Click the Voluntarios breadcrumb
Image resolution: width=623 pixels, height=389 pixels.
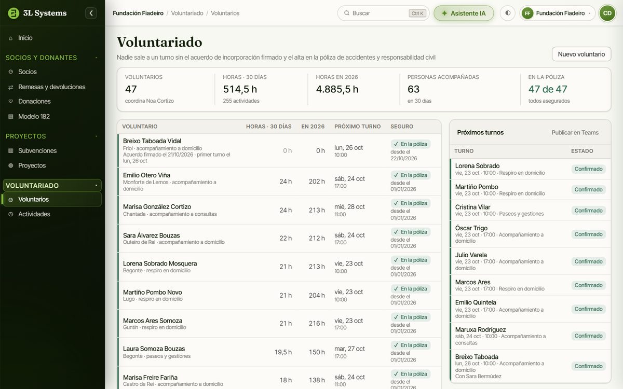coord(225,13)
